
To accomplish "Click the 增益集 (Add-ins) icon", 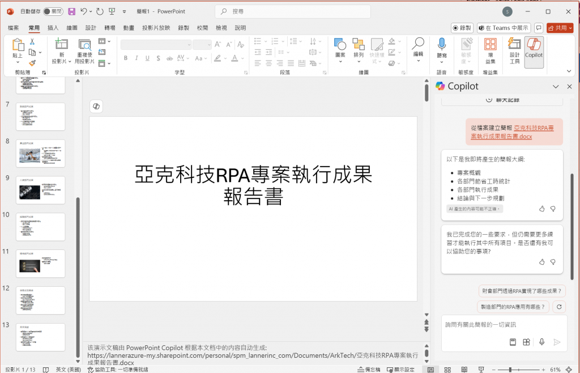I will (491, 44).
